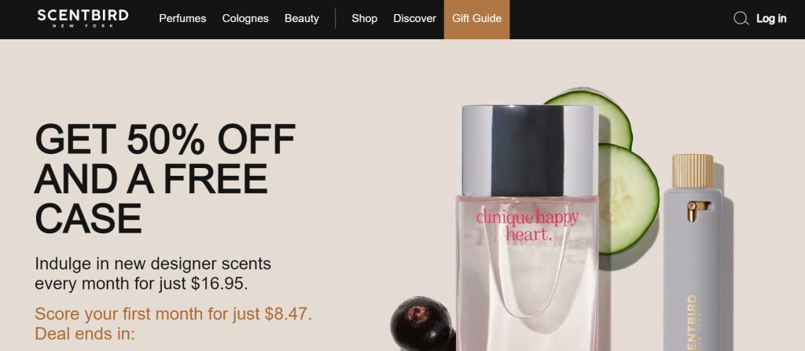Click the first month $8.47 offer text
The image size is (805, 351).
174,313
